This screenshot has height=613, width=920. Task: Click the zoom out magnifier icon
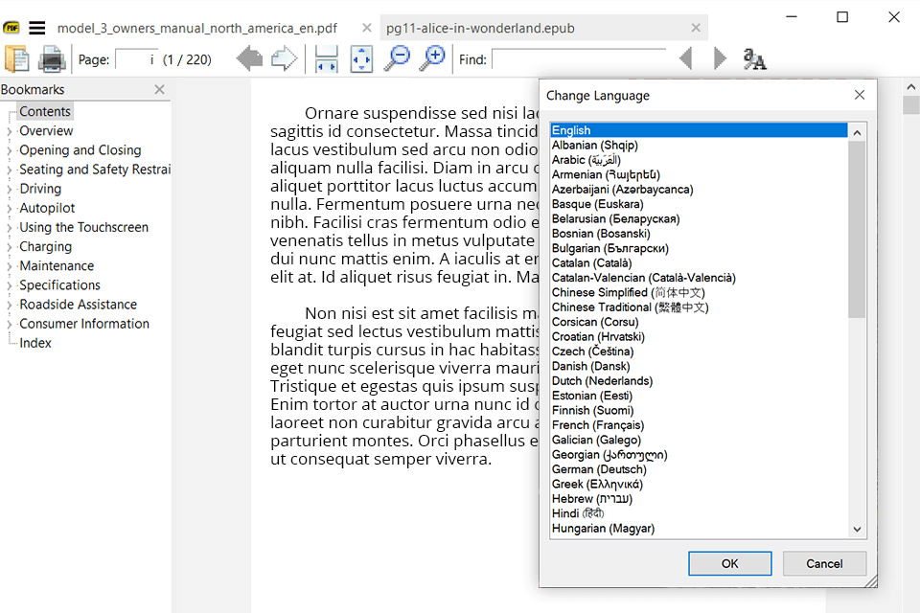click(397, 58)
